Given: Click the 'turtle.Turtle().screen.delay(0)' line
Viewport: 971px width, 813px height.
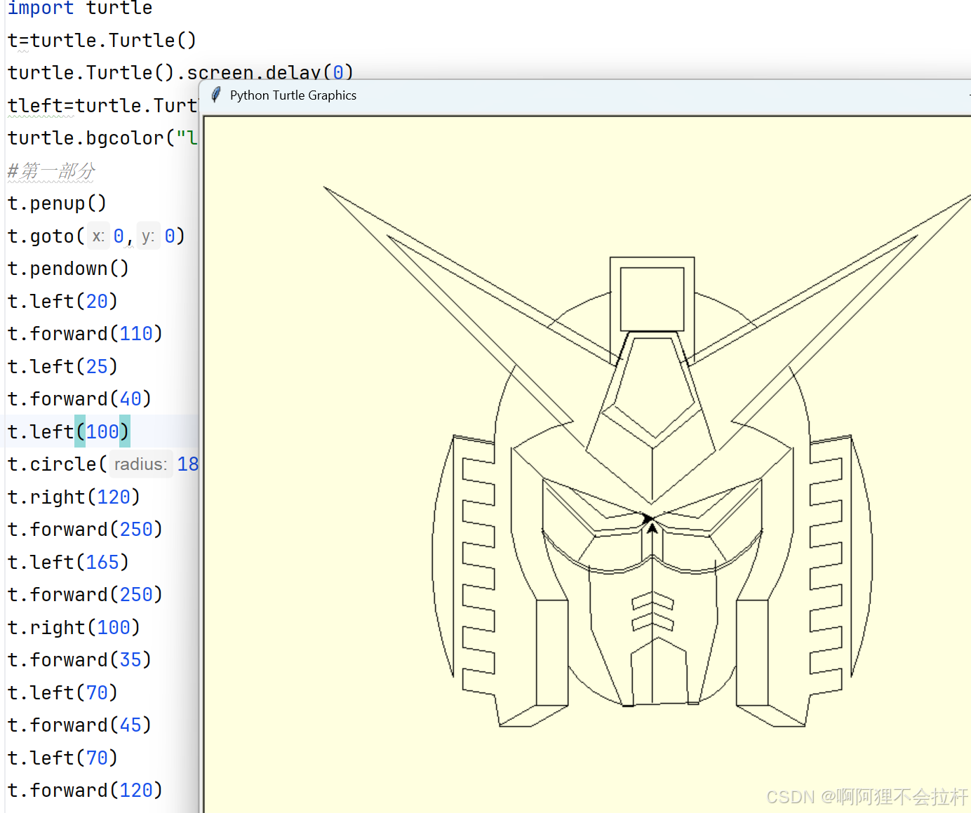Looking at the screenshot, I should (180, 72).
